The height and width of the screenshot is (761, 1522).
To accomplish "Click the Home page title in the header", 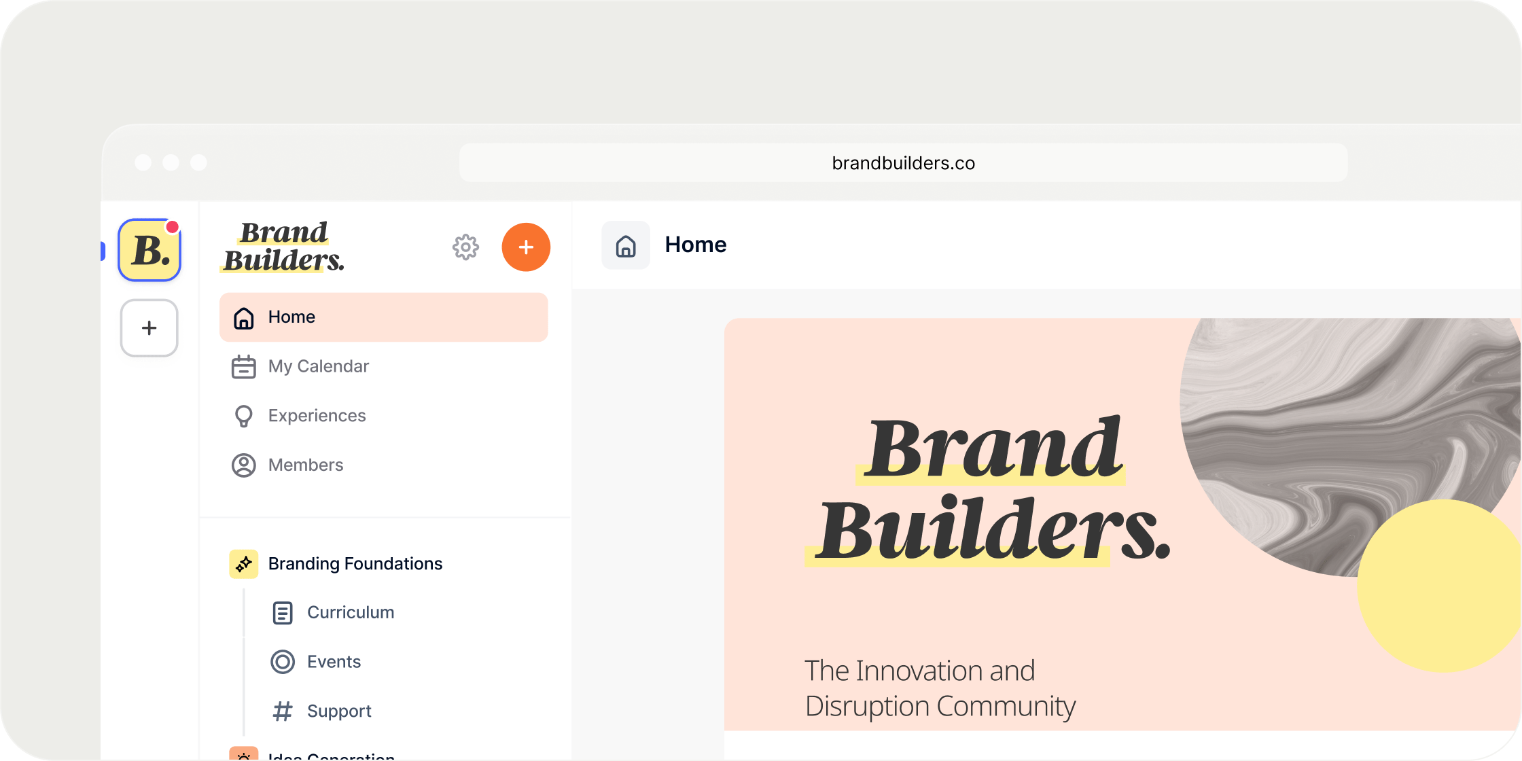I will point(696,245).
